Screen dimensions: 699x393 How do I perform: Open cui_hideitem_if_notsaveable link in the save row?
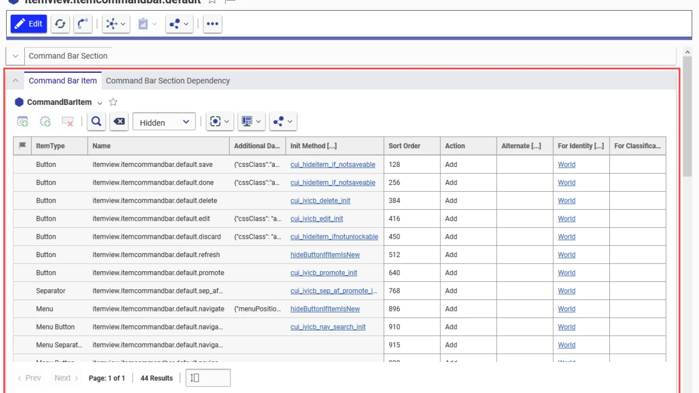[333, 164]
